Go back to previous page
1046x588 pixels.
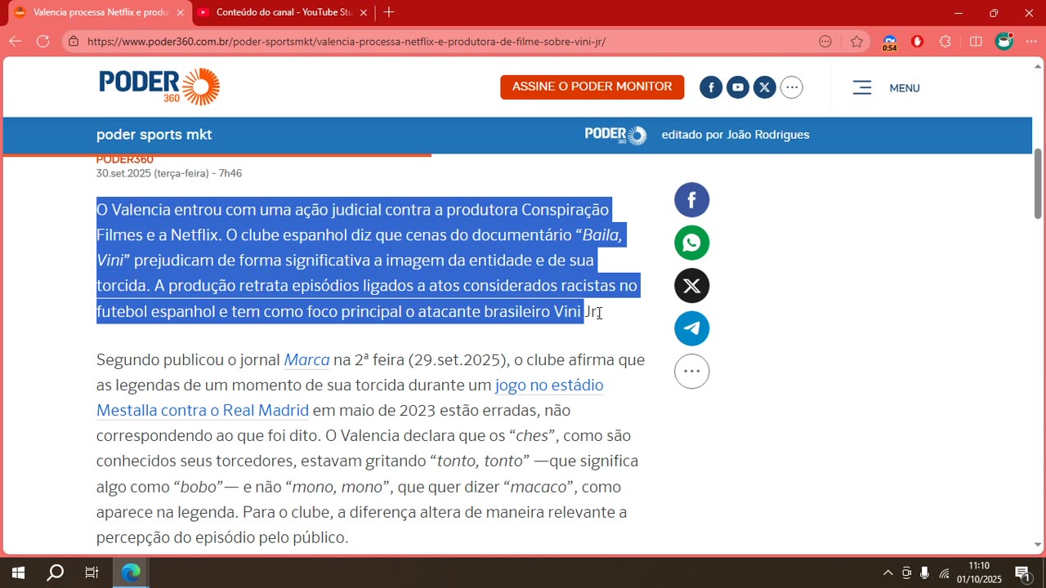[x=16, y=41]
